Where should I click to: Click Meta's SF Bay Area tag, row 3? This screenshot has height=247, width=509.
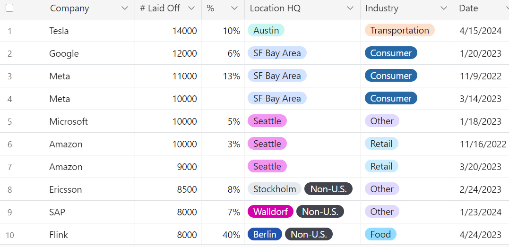point(277,76)
